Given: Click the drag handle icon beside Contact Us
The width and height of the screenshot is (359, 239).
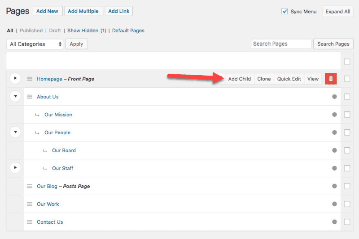Looking at the screenshot, I should click(30, 222).
